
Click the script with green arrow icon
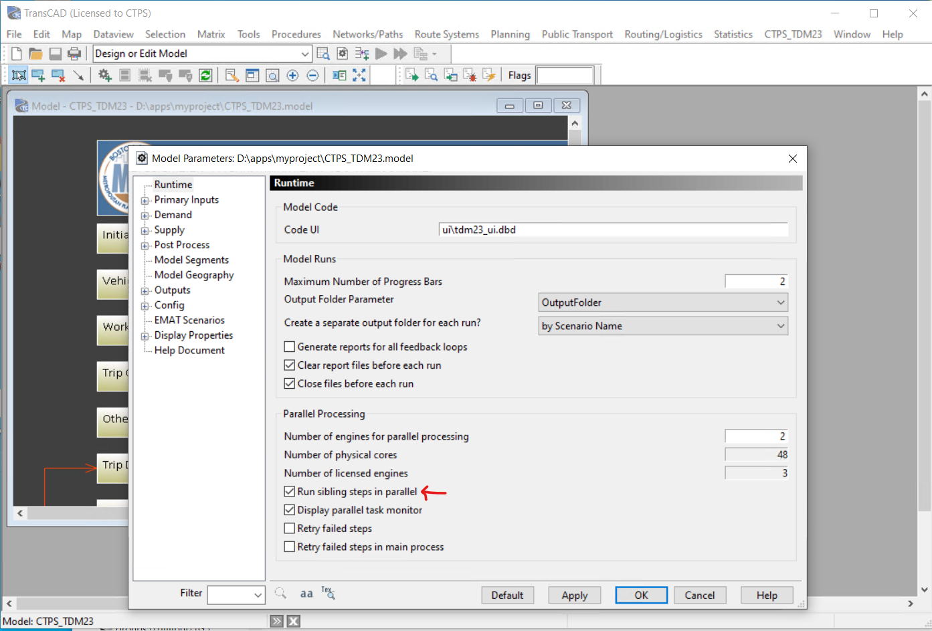411,76
